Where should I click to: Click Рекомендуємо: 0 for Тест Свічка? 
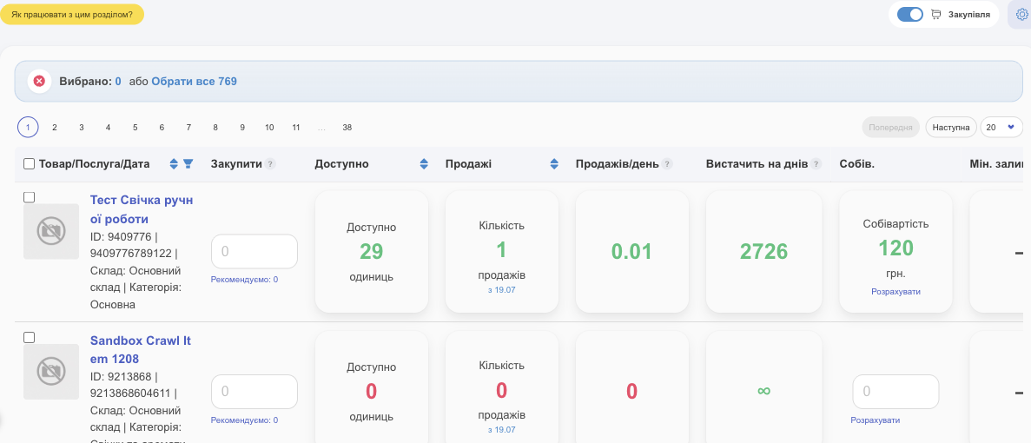pos(245,280)
